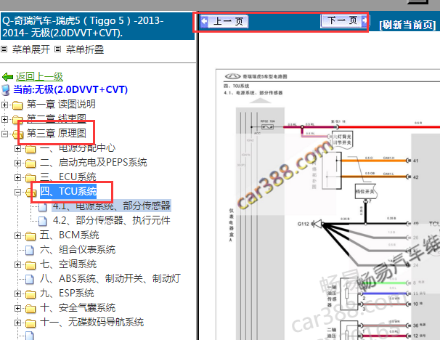Screen dimensions: 440x340
Task: Open 六、组合仪表系统 page
Action: tap(78, 250)
